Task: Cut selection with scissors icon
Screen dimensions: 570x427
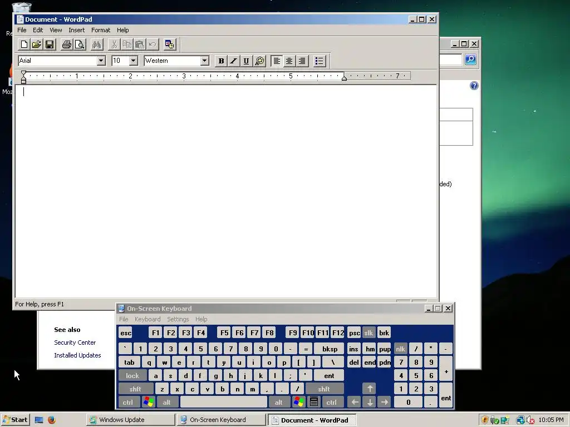Action: pyautogui.click(x=114, y=44)
